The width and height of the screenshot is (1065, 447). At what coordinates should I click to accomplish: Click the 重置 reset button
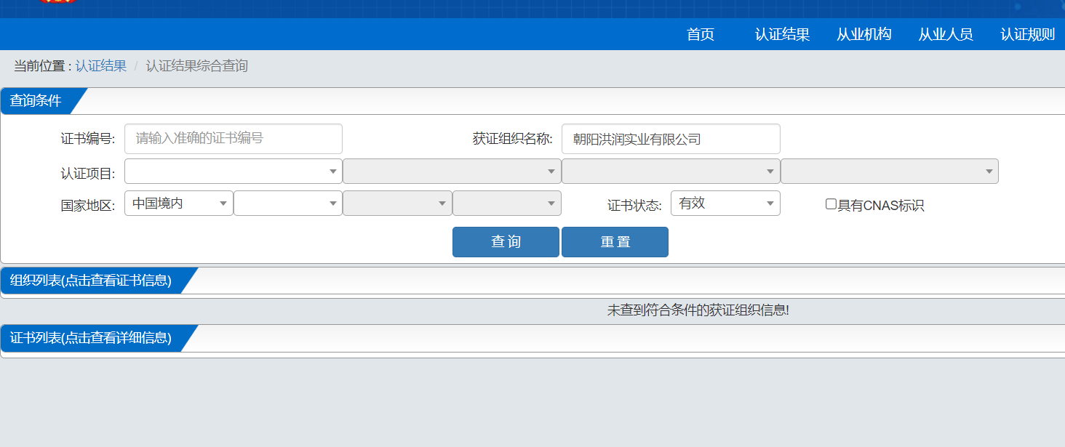click(x=615, y=242)
